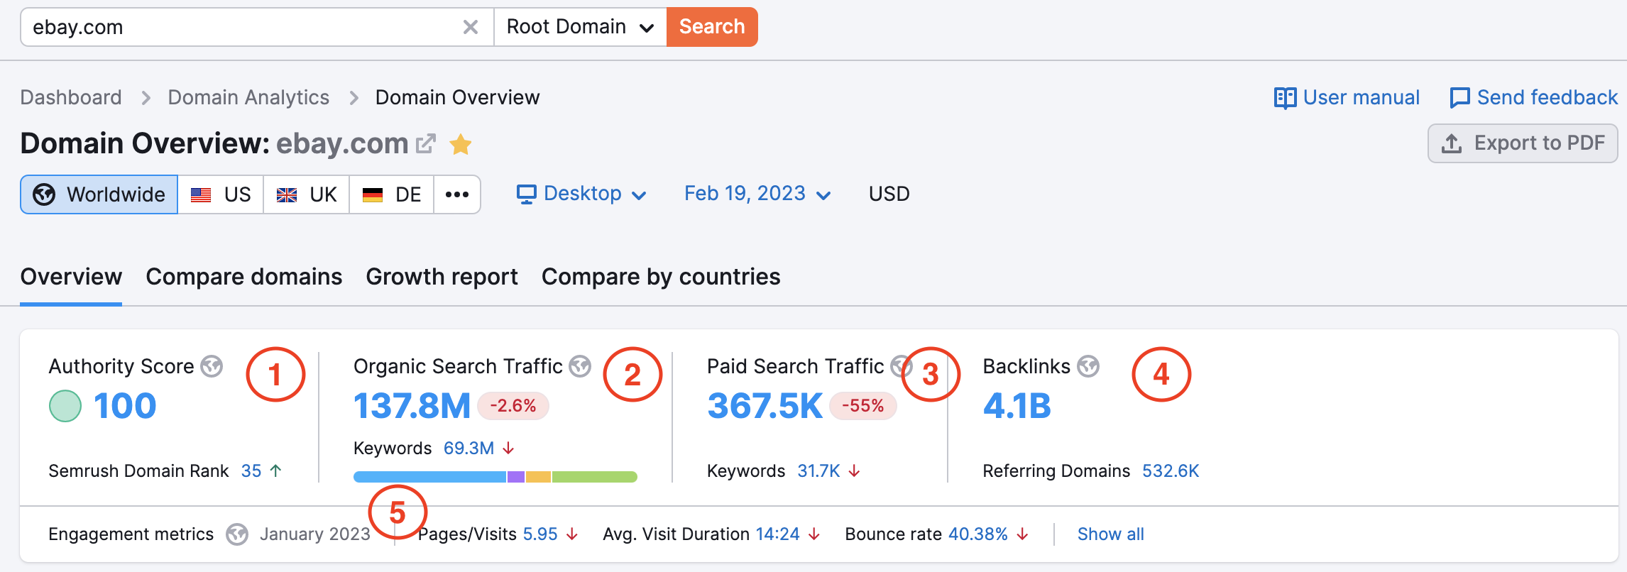Open the Overview tab
The height and width of the screenshot is (572, 1627).
(71, 277)
